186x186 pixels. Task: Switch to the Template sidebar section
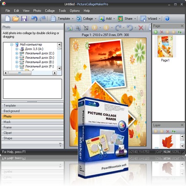(33, 105)
